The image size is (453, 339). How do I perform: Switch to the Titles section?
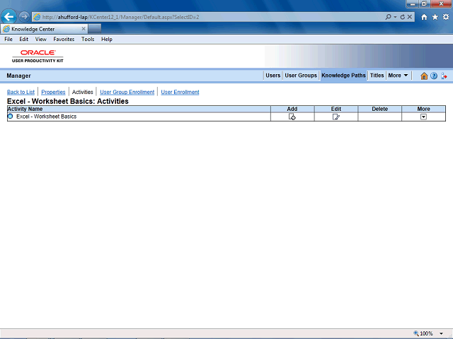377,76
